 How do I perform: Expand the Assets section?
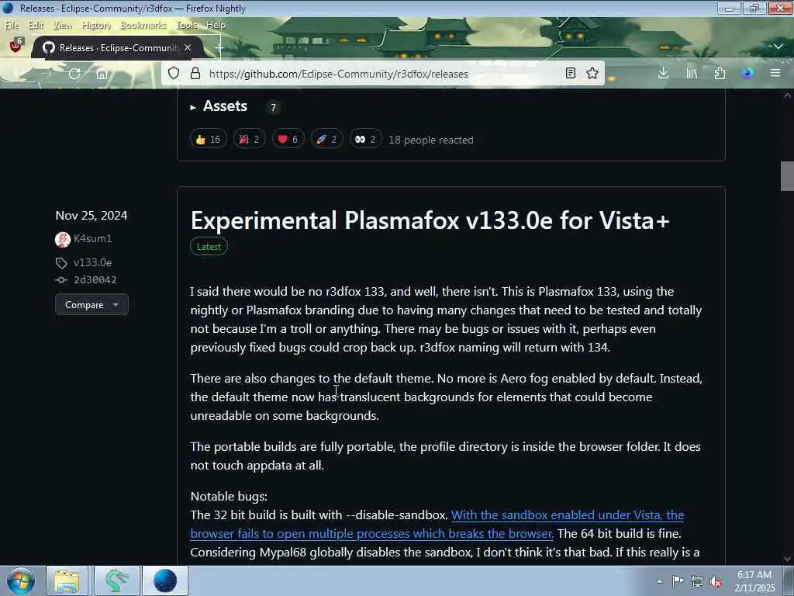coord(219,106)
